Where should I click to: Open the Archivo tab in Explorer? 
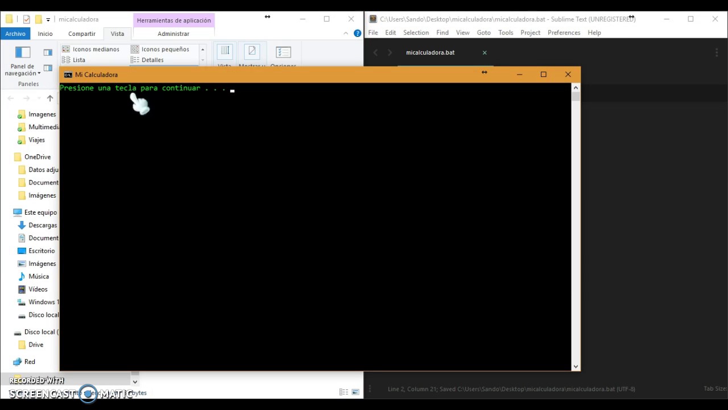click(x=15, y=34)
